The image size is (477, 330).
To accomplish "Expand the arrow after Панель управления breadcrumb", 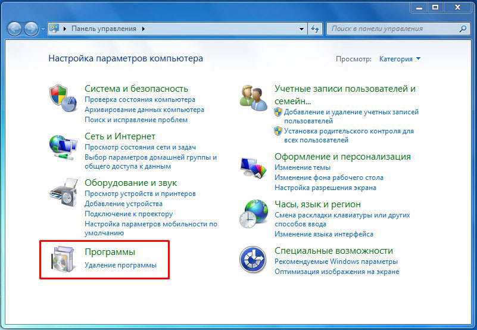I will (144, 29).
